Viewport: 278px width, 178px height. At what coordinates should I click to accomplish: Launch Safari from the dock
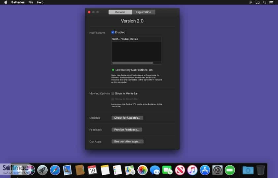tap(55, 170)
